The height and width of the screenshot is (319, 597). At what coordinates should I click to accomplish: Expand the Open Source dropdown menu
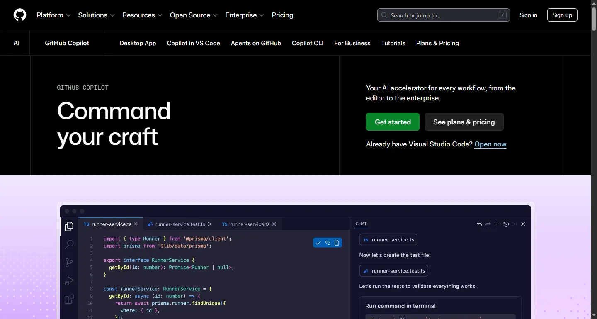coord(194,15)
